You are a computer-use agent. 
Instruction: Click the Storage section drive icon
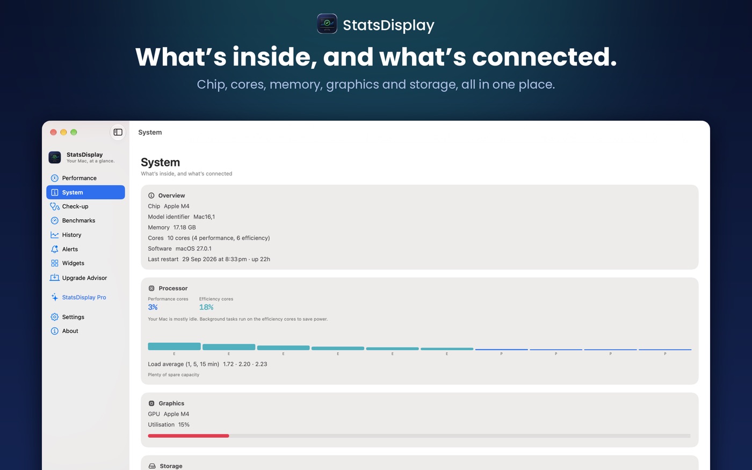coord(152,466)
